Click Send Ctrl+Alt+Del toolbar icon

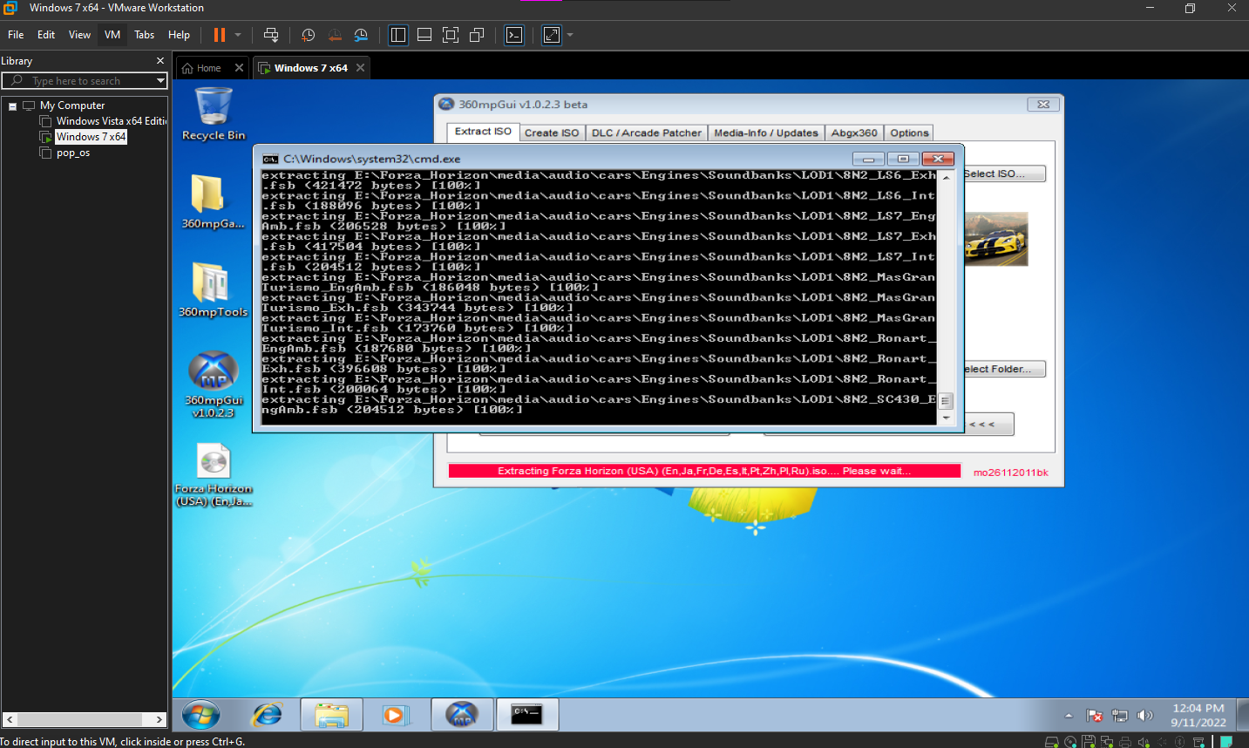(x=271, y=35)
